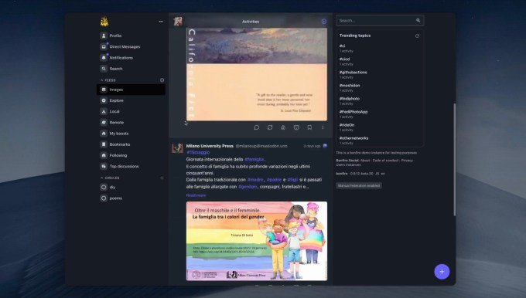The width and height of the screenshot is (526, 298).
Task: Reply to the California book cover post
Action: (x=257, y=127)
